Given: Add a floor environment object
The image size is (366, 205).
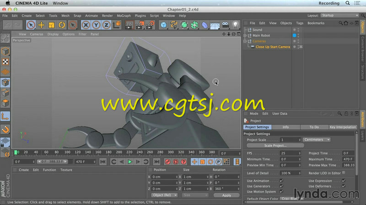Looking at the screenshot, I should [215, 25].
